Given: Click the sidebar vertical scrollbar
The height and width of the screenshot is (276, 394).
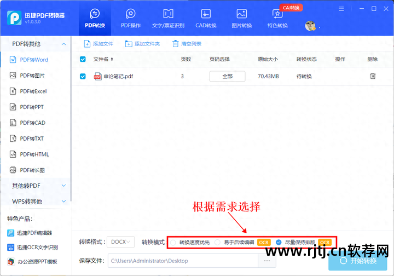Looking at the screenshot, I should [71, 119].
